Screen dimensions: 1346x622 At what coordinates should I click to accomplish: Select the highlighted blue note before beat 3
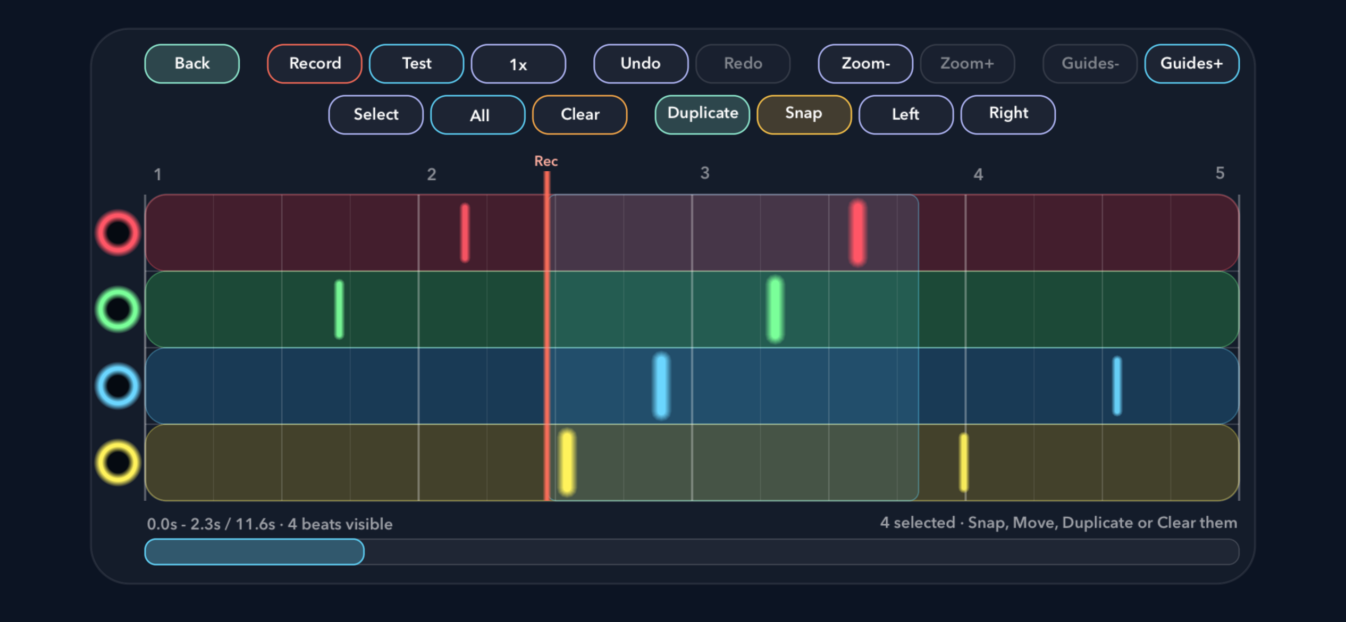click(661, 386)
